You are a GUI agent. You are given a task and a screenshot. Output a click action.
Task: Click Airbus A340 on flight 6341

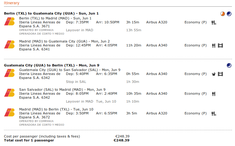coord(157,45)
